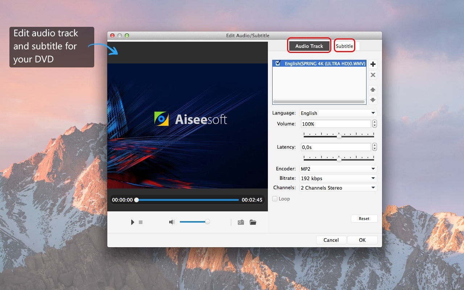Screen dimensions: 464x290
Task: Take a snapshot with camera icon
Action: pos(241,222)
